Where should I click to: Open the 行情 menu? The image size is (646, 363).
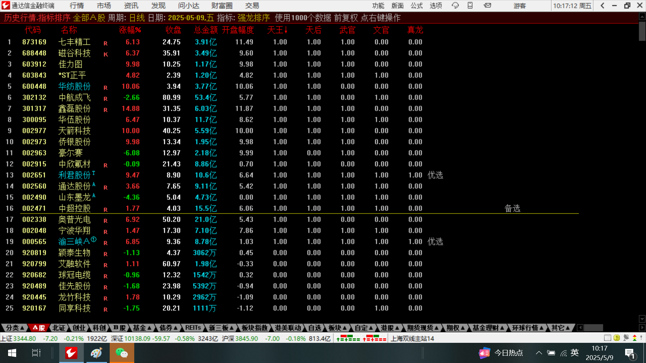[77, 6]
